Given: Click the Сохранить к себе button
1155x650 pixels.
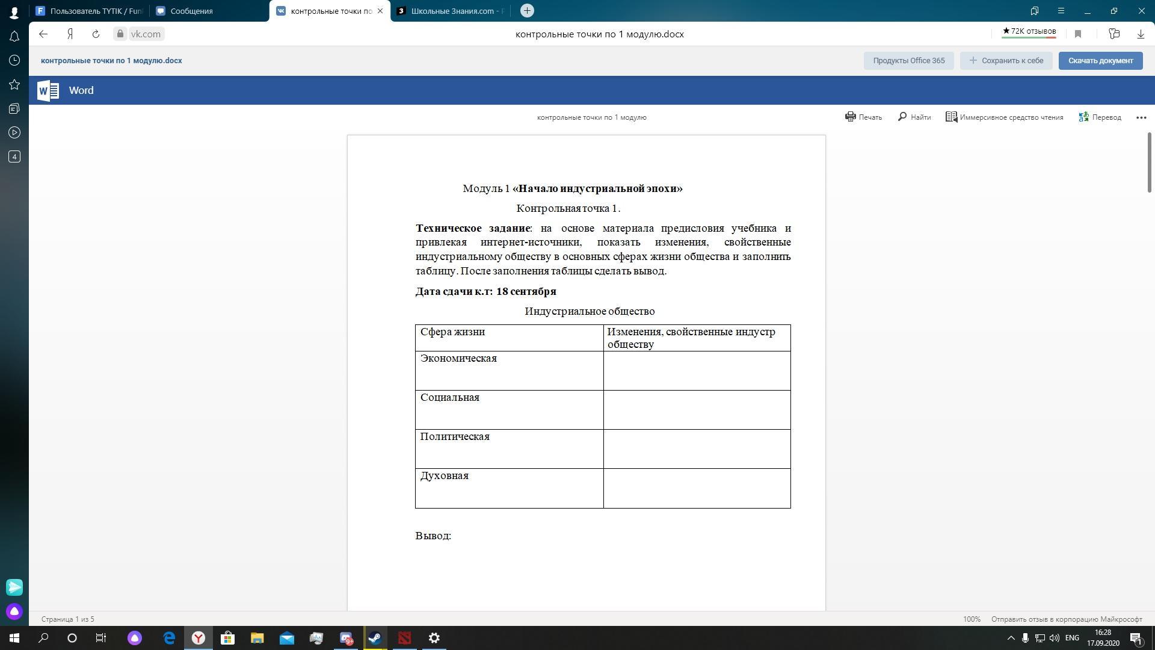Looking at the screenshot, I should 1006,61.
